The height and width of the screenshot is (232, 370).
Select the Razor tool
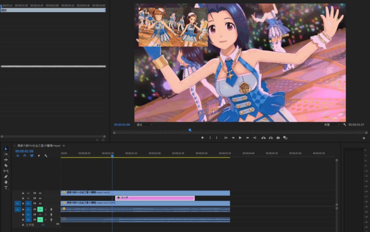(6, 166)
